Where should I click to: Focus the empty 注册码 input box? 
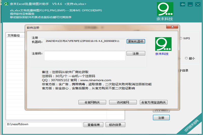[x=85, y=56]
